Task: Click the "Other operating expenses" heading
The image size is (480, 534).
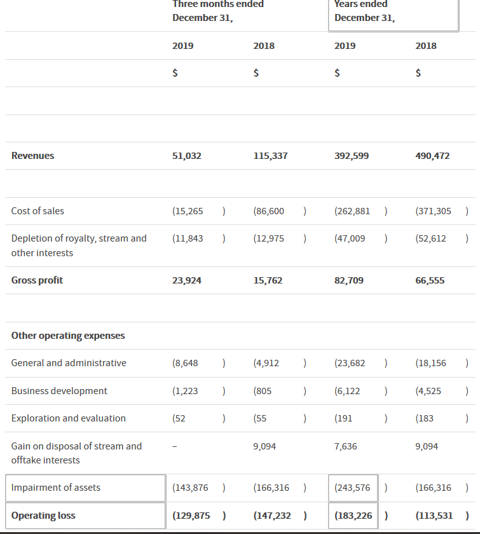Action: [68, 336]
